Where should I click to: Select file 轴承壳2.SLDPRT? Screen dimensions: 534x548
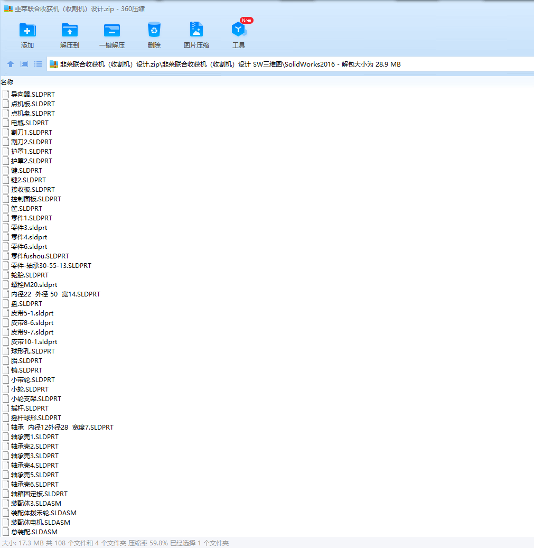click(34, 446)
